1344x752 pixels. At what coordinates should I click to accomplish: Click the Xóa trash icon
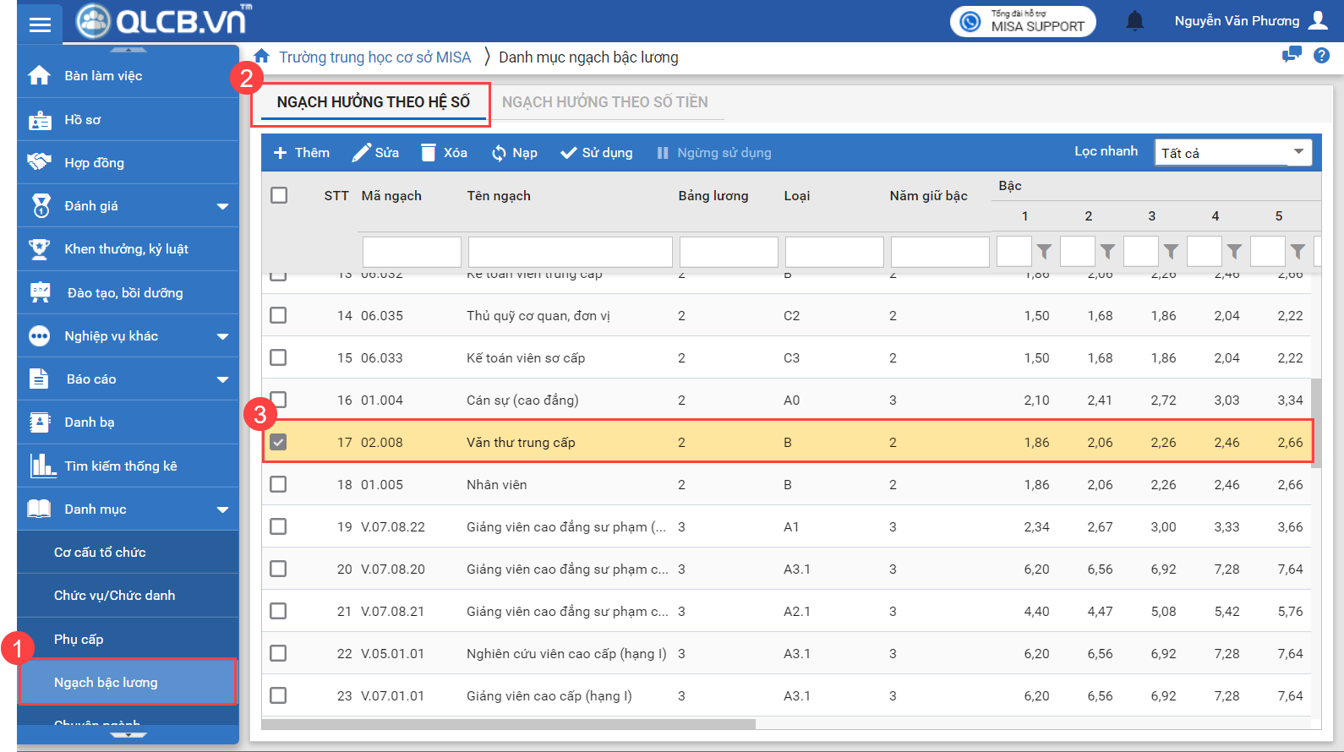coord(429,153)
